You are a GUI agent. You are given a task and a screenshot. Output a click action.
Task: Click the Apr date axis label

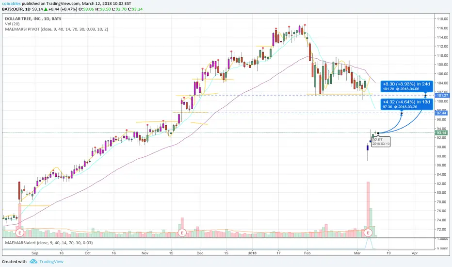click(x=415, y=253)
